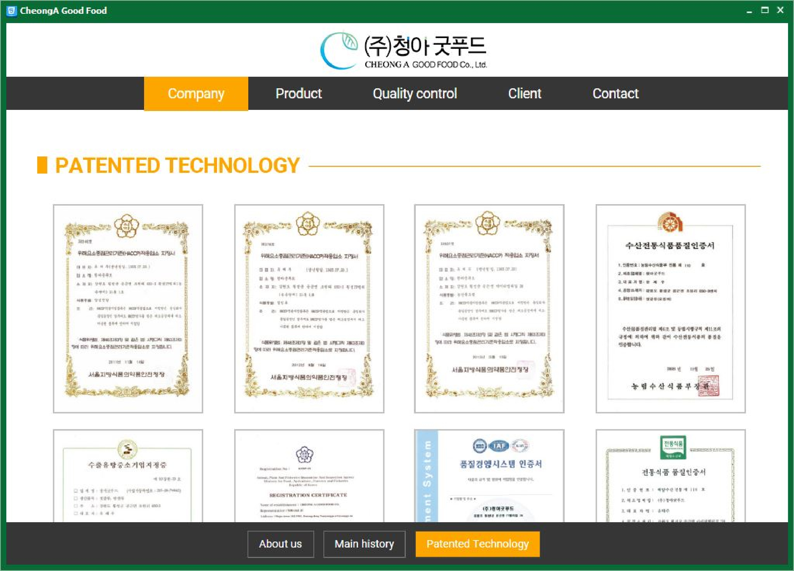View the second HACCP certificate thumbnail
794x571 pixels.
(x=309, y=308)
